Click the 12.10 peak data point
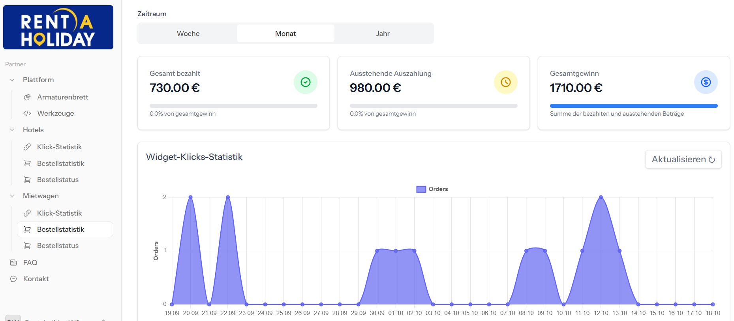The image size is (734, 321). [601, 197]
